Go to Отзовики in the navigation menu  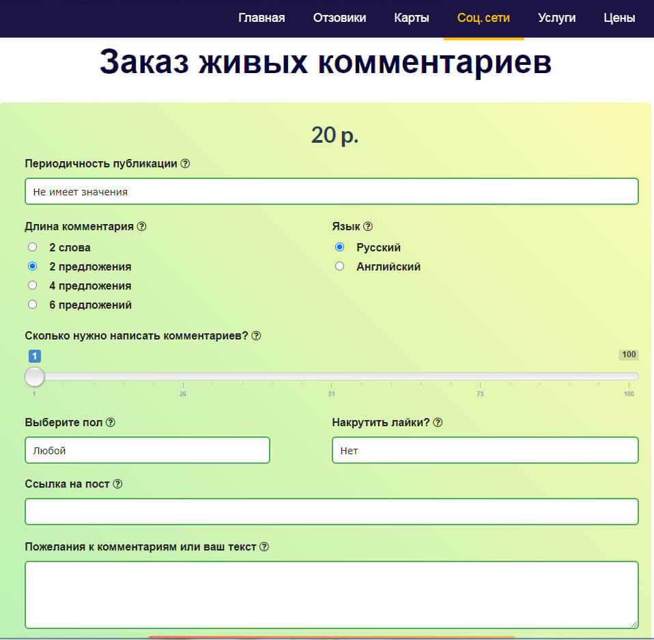[x=339, y=18]
